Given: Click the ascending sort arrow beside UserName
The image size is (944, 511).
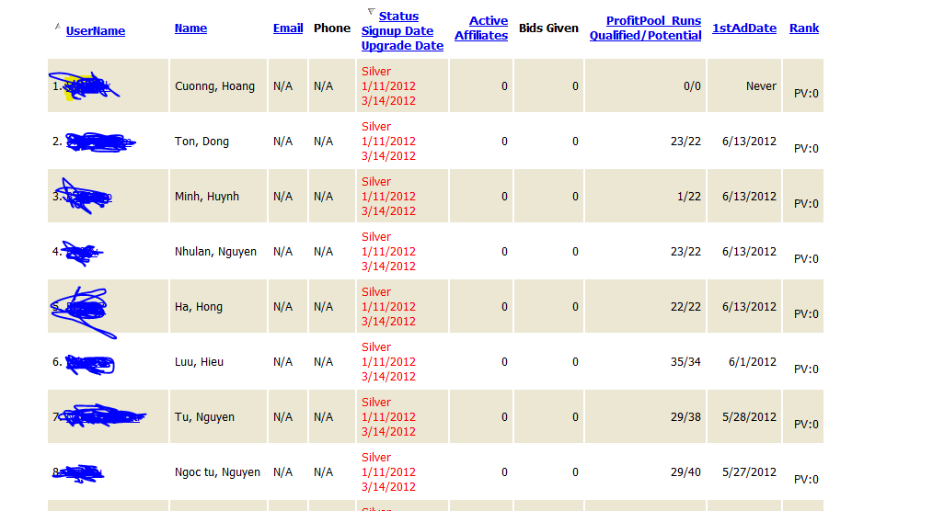Looking at the screenshot, I should click(x=58, y=26).
